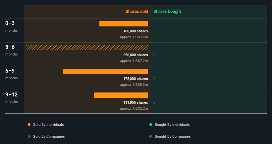Click the 0–3 months orange sold bar
This screenshot has width=272, height=144.
click(x=124, y=24)
